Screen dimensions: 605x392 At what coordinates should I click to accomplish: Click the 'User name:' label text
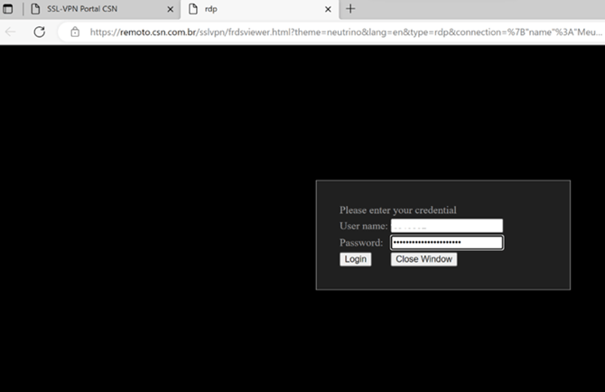363,226
